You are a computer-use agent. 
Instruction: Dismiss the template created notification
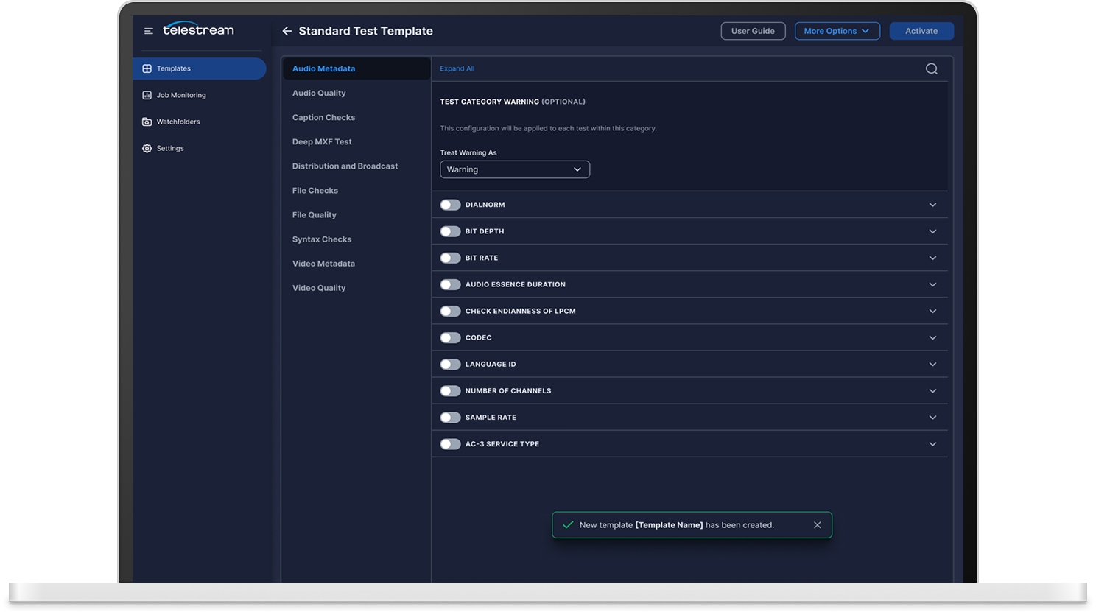point(818,525)
